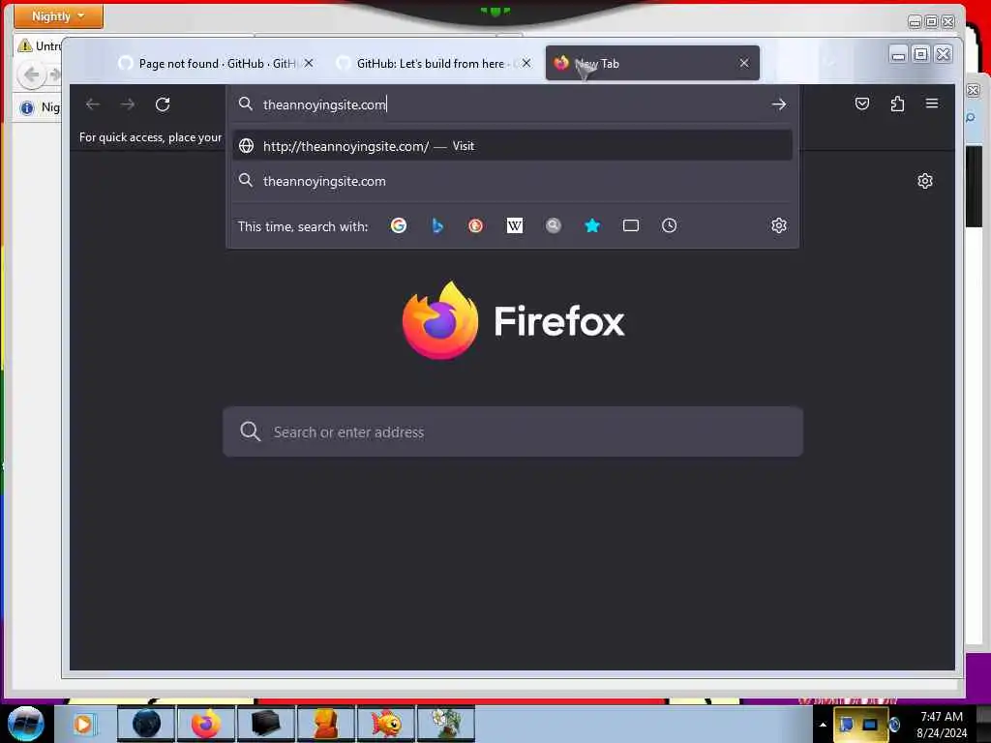Search this time with DuckDuckGo
Image resolution: width=991 pixels, height=743 pixels.
475,225
